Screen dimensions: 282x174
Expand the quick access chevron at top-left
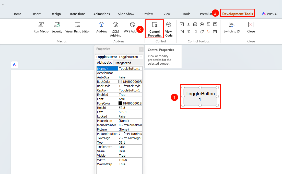pyautogui.click(x=3, y=5)
